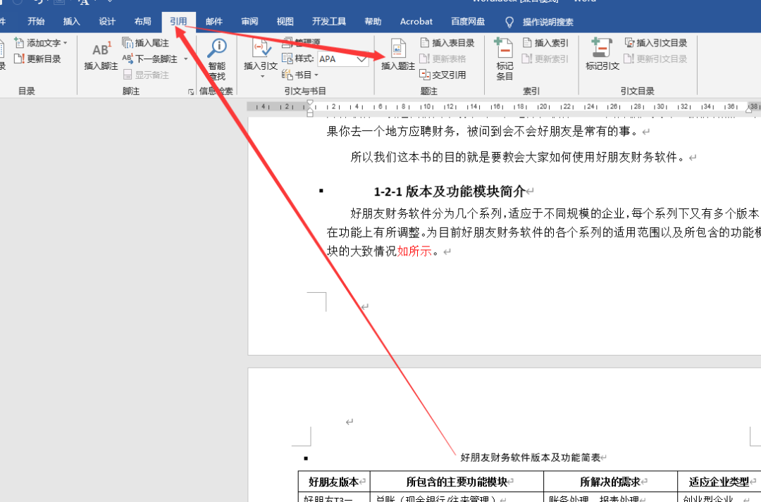Image resolution: width=761 pixels, height=502 pixels.
Task: Expand the 插入引文 dropdown arrow
Action: coord(262,76)
